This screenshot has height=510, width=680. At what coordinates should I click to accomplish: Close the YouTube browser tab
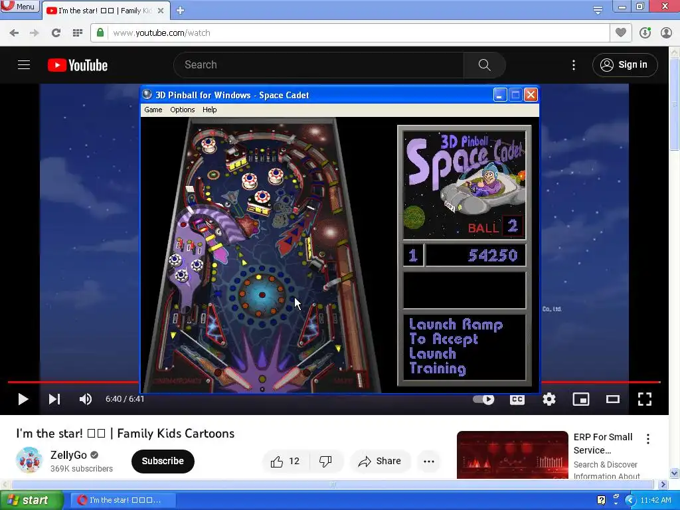(x=161, y=11)
